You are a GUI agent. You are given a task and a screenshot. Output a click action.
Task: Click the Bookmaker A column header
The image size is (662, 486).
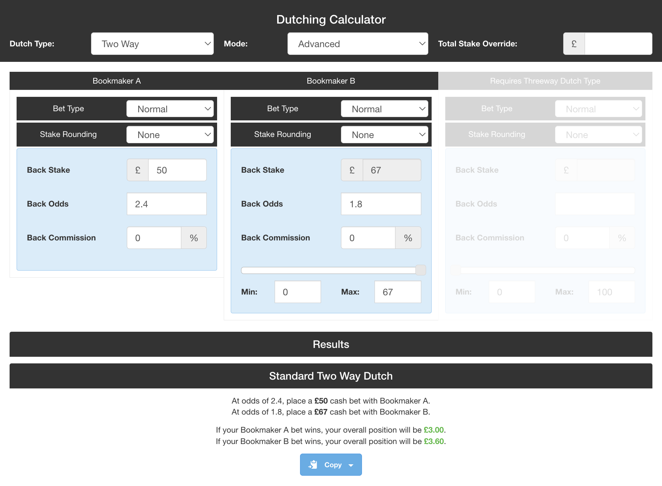click(117, 81)
